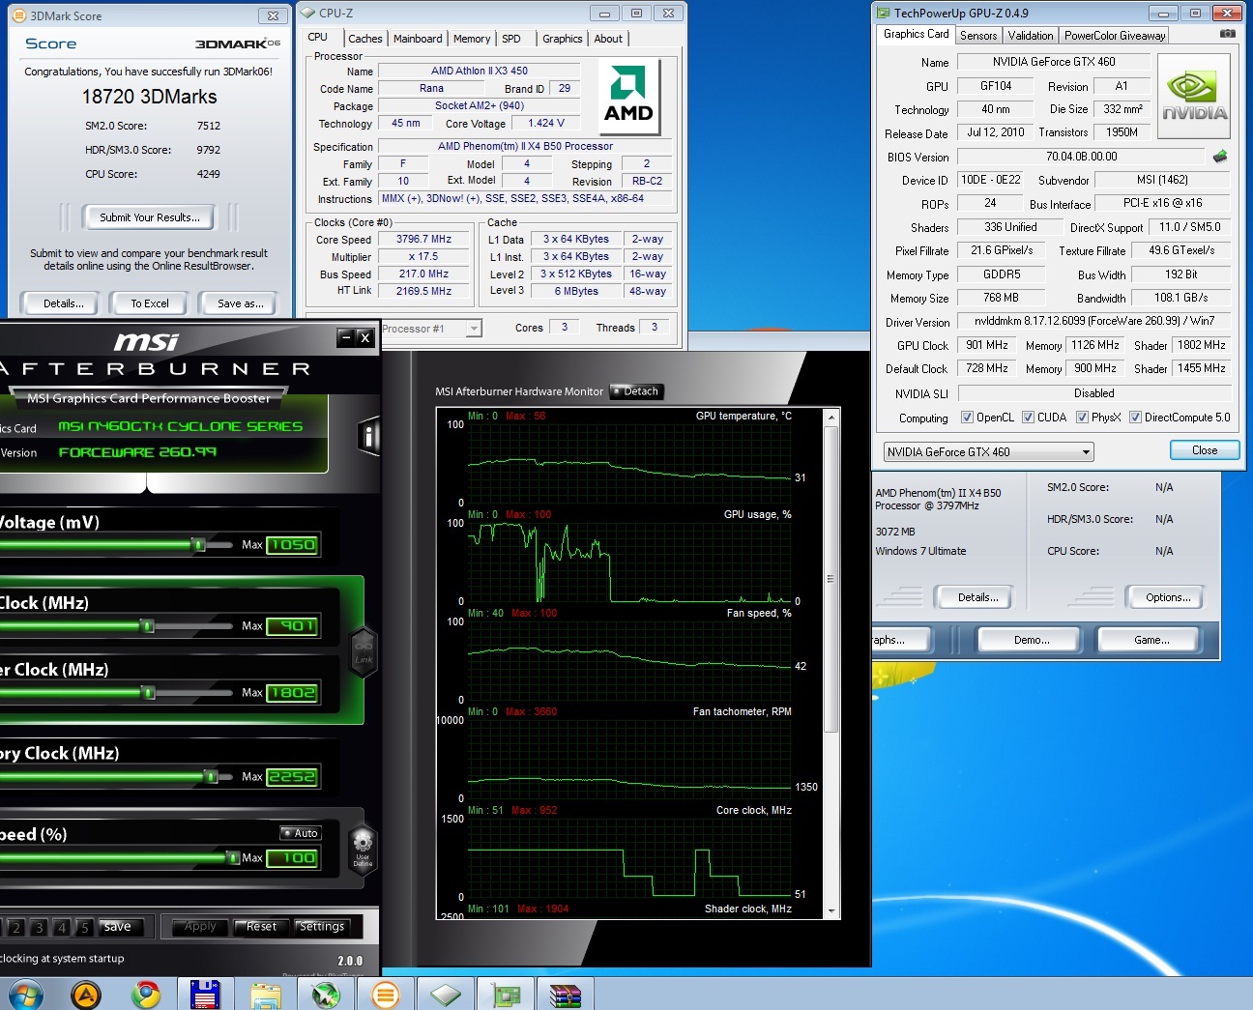1253x1010 pixels.
Task: Save the current Afterburner profile
Action: pyautogui.click(x=117, y=926)
